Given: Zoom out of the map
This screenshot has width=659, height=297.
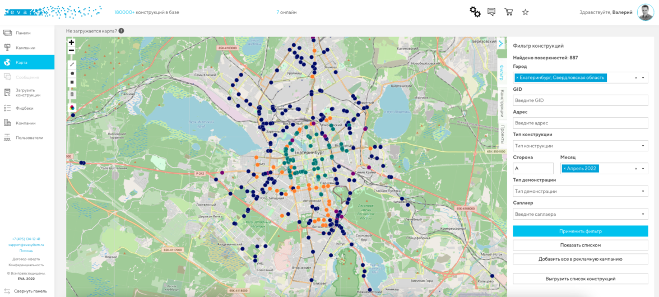Looking at the screenshot, I should click(72, 50).
